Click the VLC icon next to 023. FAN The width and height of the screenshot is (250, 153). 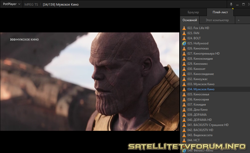pos(184,33)
